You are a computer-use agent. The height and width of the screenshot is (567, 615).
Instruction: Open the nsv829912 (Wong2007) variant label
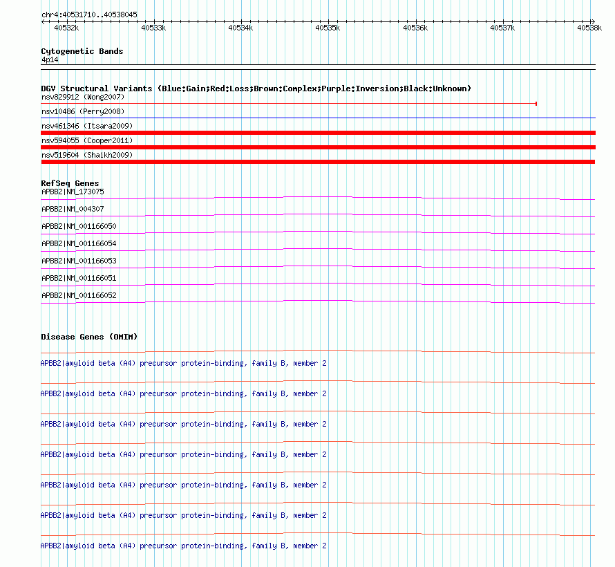(83, 97)
